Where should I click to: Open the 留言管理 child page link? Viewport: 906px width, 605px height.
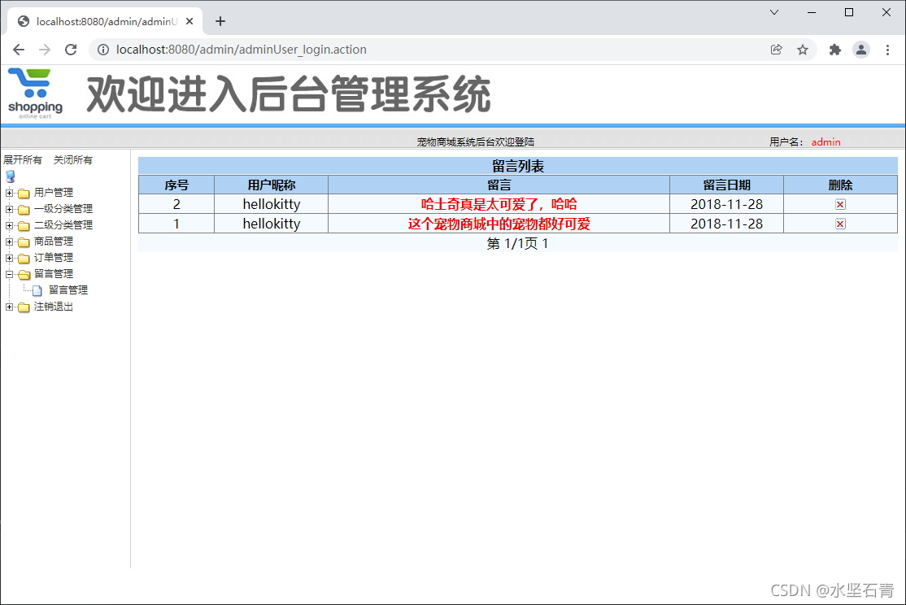[x=68, y=290]
